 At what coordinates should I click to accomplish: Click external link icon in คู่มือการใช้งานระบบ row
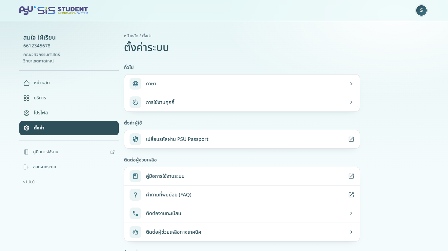point(351,176)
